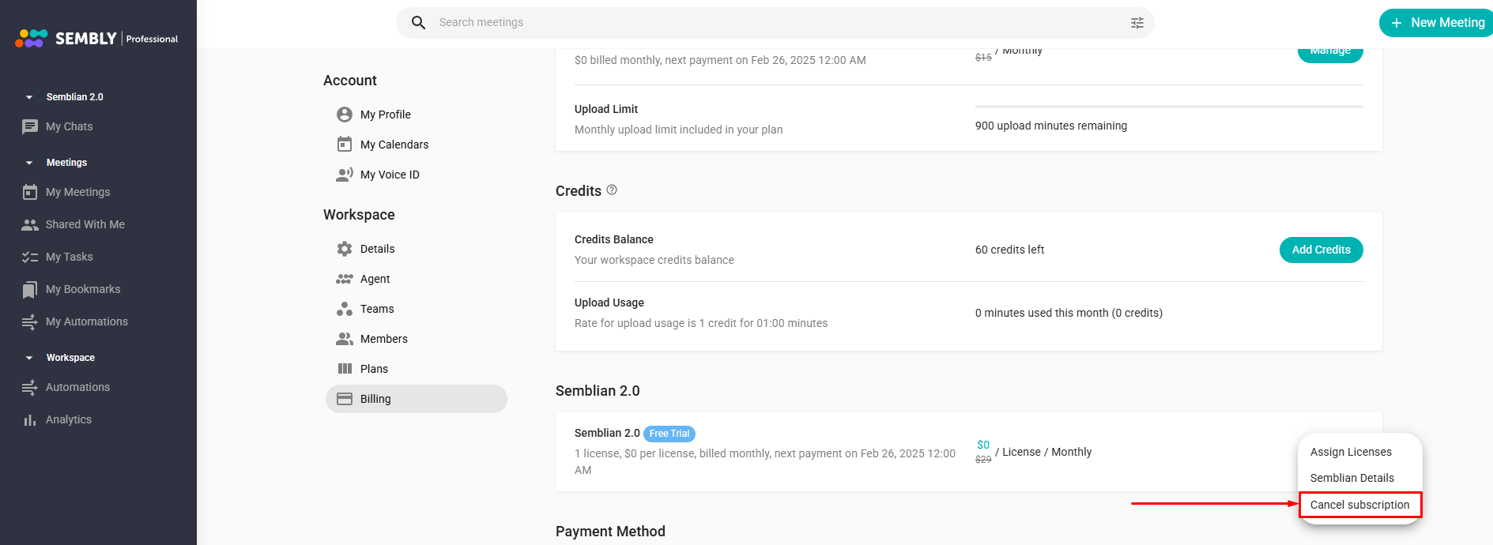Click the My Automations icon
Viewport: 1493px width, 545px height.
[x=30, y=321]
